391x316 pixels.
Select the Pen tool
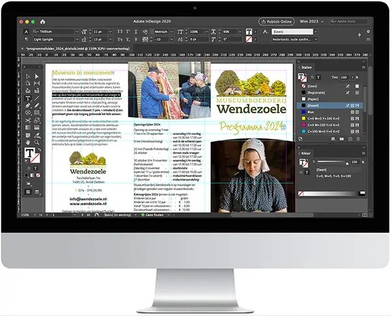point(27,106)
